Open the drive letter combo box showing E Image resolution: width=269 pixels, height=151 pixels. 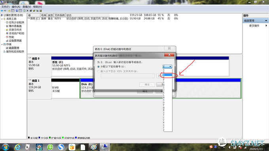point(167,67)
